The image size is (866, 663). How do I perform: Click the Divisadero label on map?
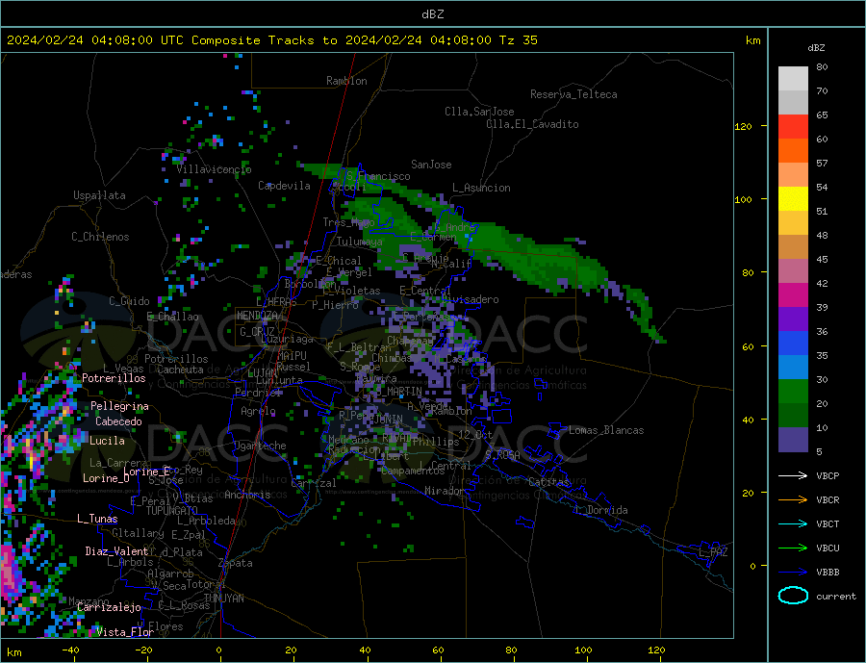coord(470,299)
